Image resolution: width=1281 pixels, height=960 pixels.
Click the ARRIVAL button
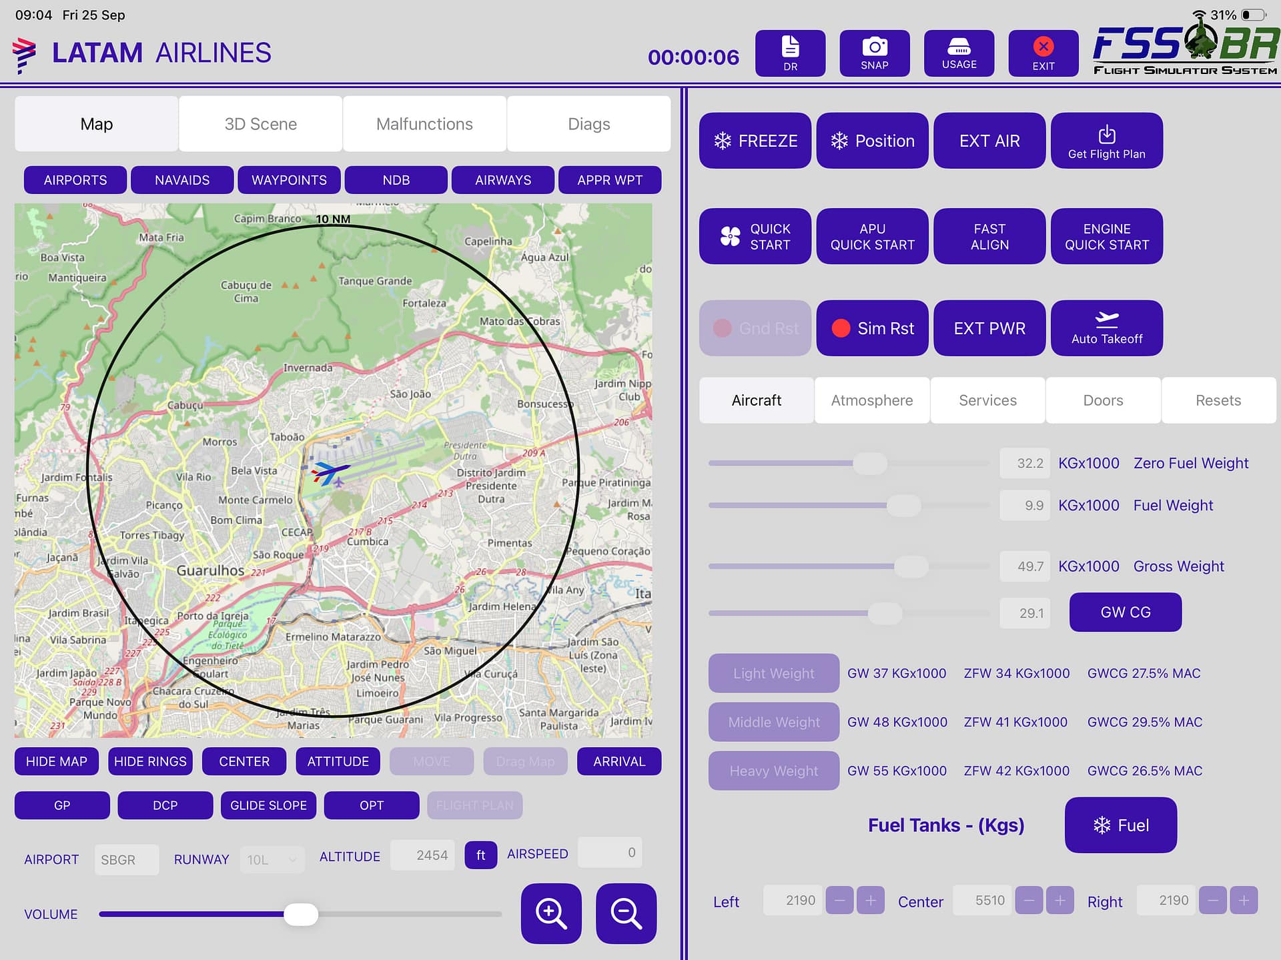pos(619,761)
